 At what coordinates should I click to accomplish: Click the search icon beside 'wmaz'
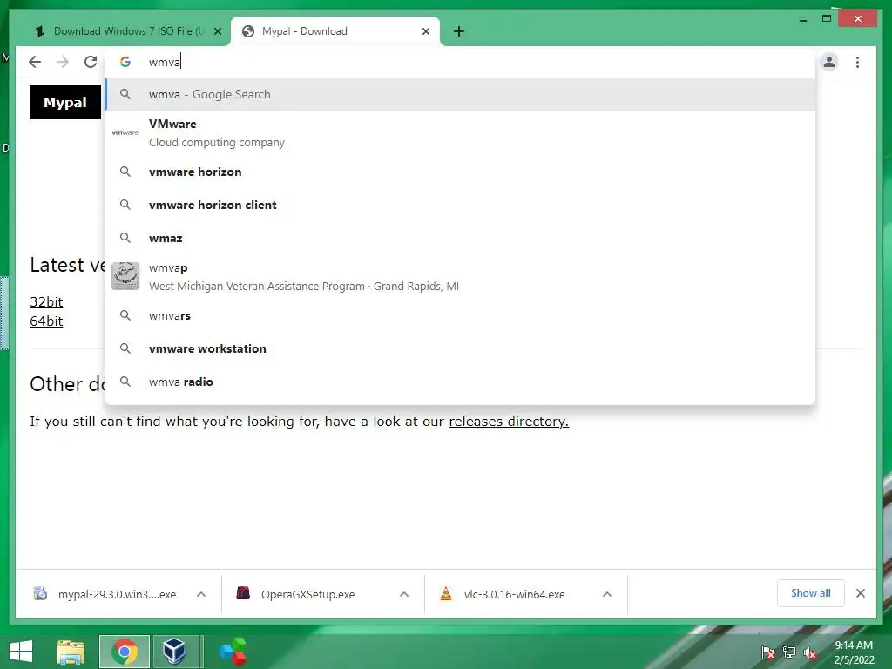click(125, 238)
